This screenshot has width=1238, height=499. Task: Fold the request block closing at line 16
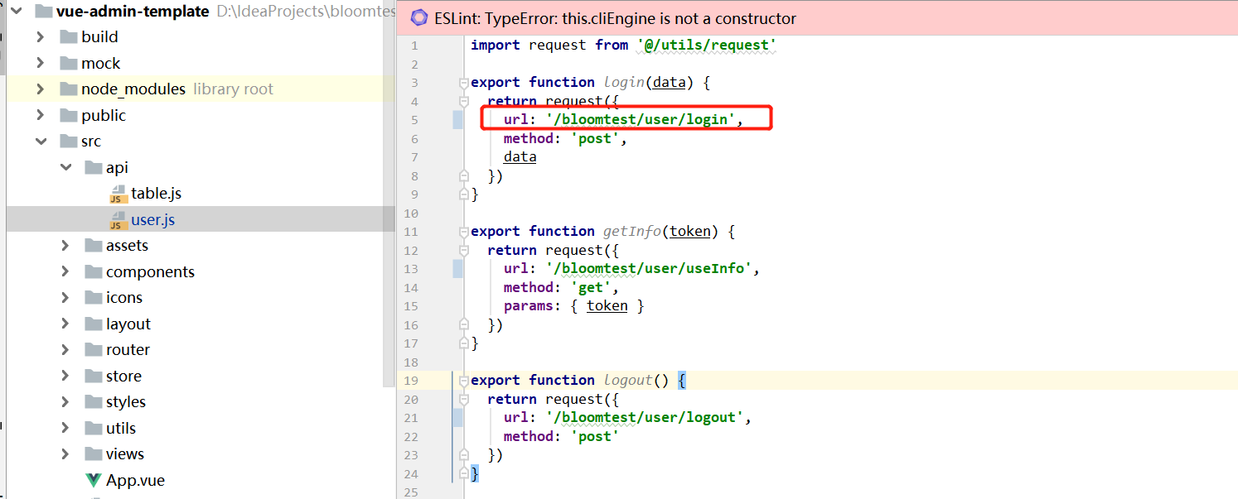pyautogui.click(x=464, y=325)
